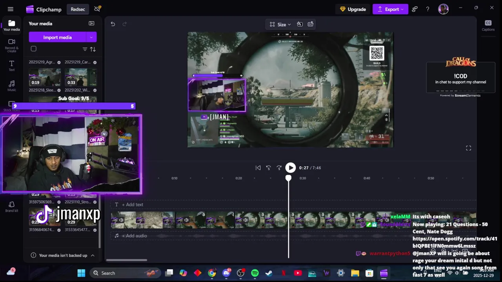Click the timeline horizontal scrollbar
Image resolution: width=502 pixels, height=282 pixels.
127,260
